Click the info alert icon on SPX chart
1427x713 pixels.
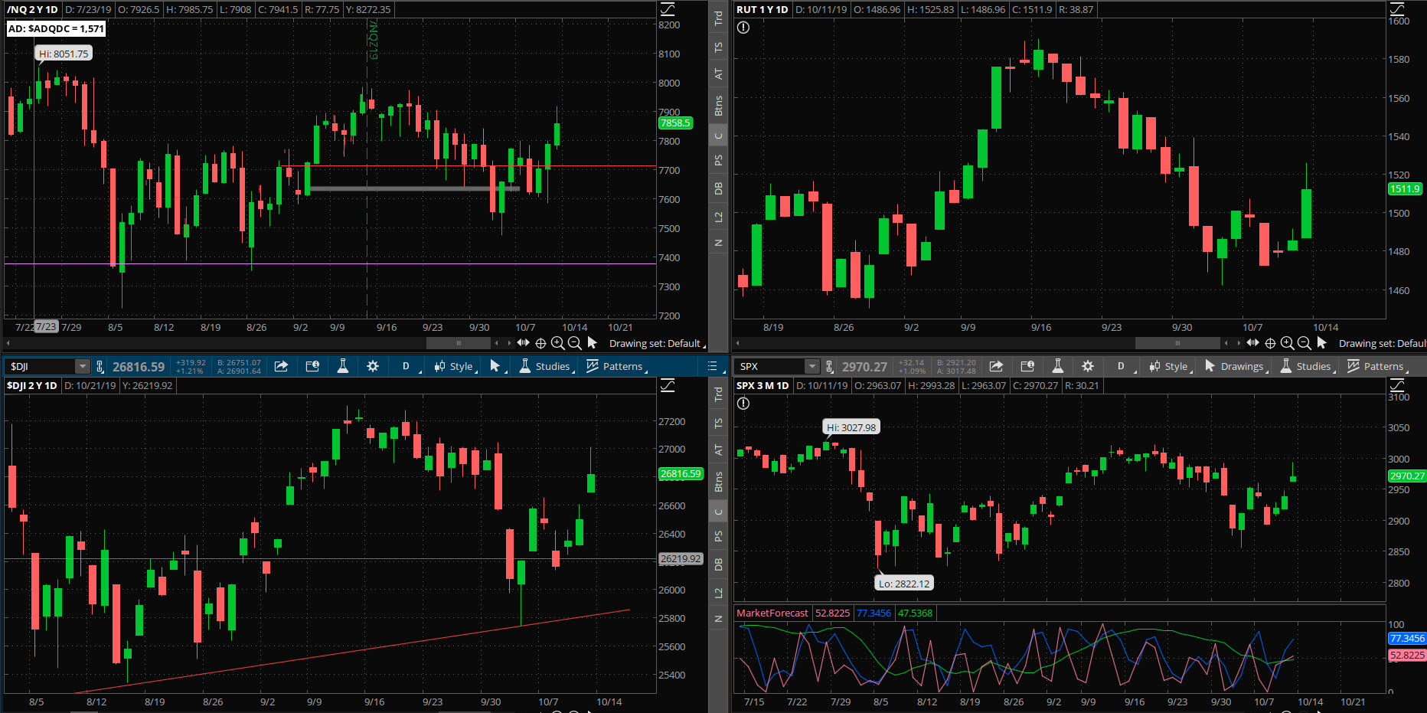[743, 404]
